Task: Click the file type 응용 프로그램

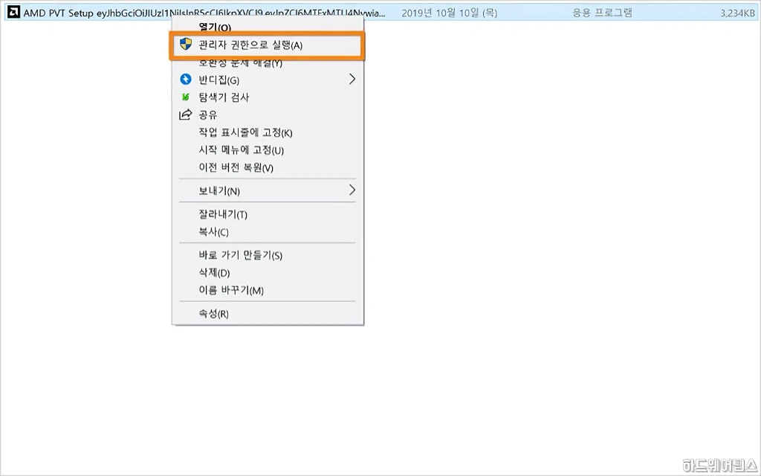Action: [x=602, y=13]
